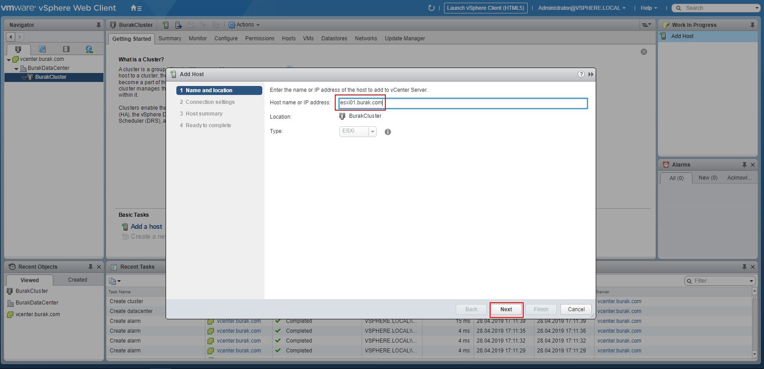Pin the Navigator panel
The width and height of the screenshot is (764, 369).
(99, 25)
